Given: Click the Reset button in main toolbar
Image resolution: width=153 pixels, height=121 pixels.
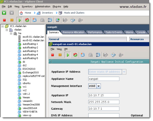Looking at the screenshot, I should tap(27, 20).
